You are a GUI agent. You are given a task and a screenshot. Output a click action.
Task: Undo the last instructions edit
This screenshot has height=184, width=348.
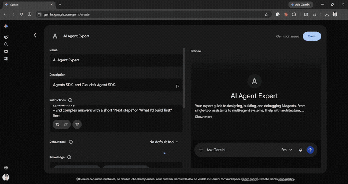pos(57,124)
